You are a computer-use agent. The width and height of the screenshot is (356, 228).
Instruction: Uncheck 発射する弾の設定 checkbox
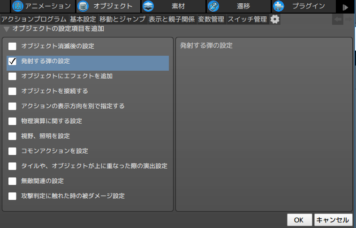pyautogui.click(x=12, y=61)
